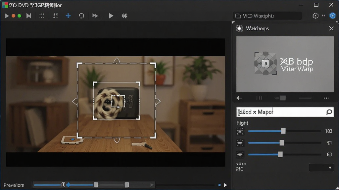Click the "Right" label in the side panel
339x190 pixels.
(x=242, y=123)
